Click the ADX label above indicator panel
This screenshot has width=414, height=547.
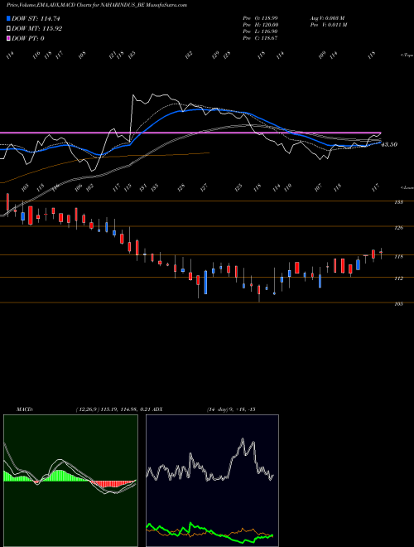click(157, 409)
